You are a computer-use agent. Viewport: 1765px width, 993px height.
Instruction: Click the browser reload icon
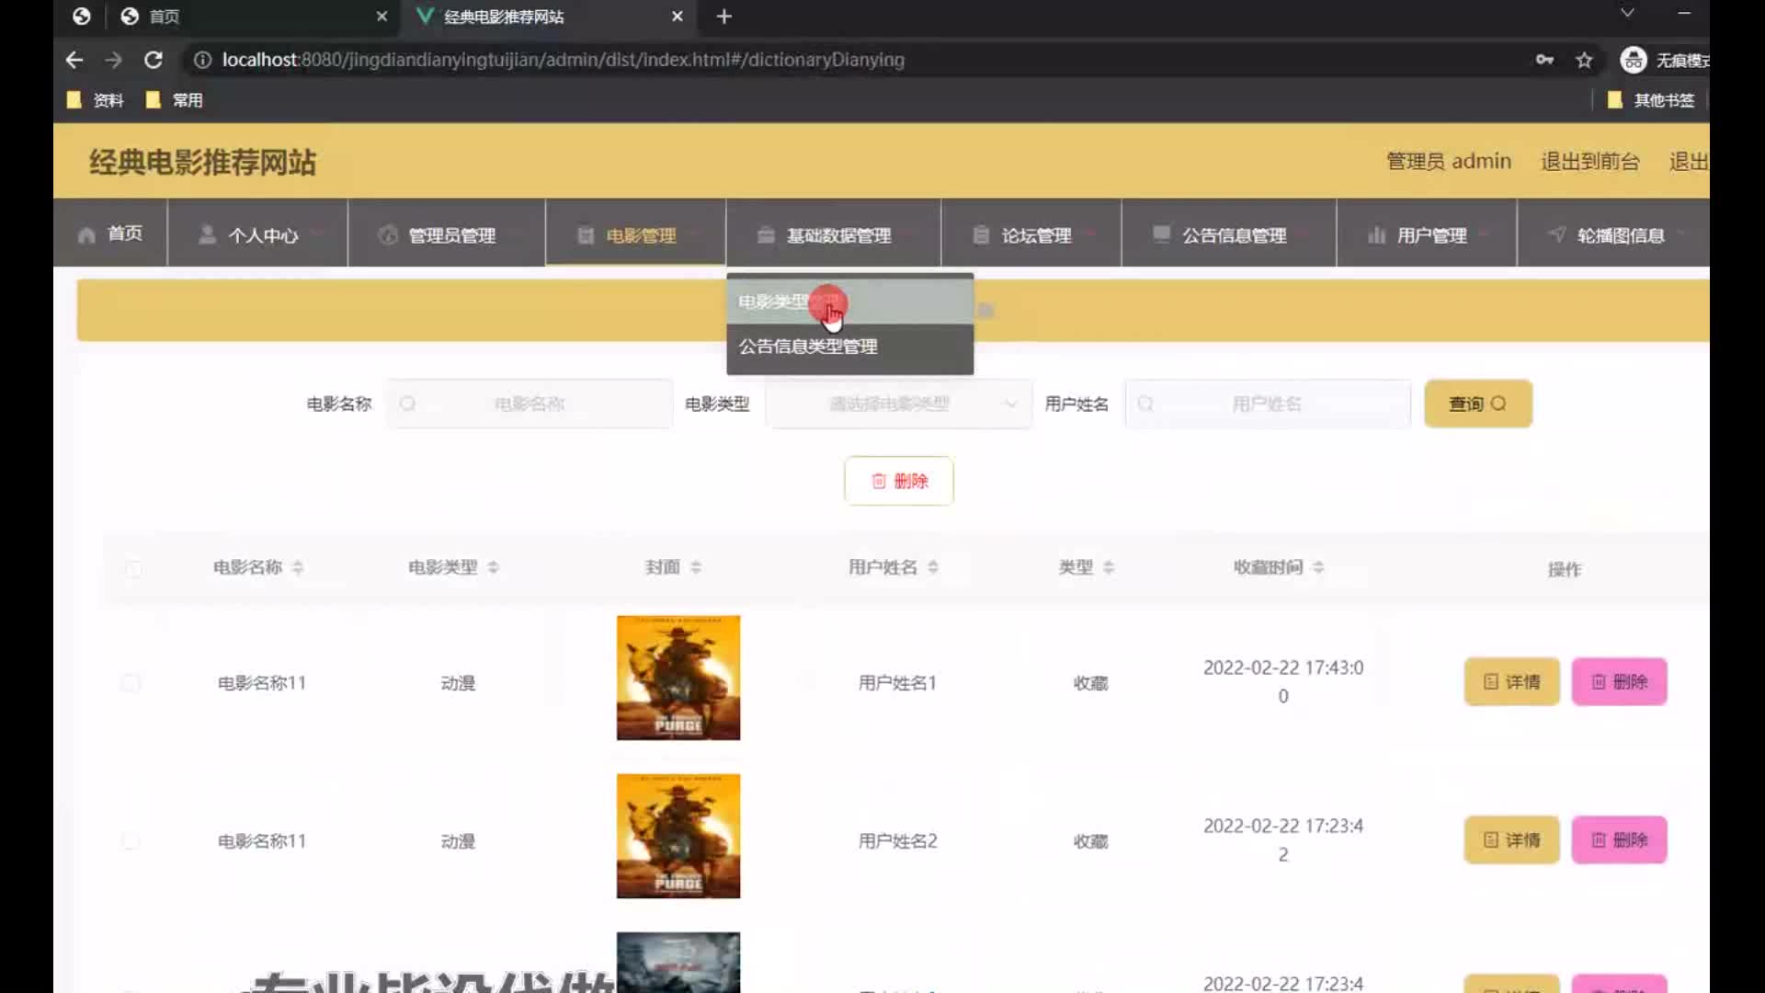[154, 60]
